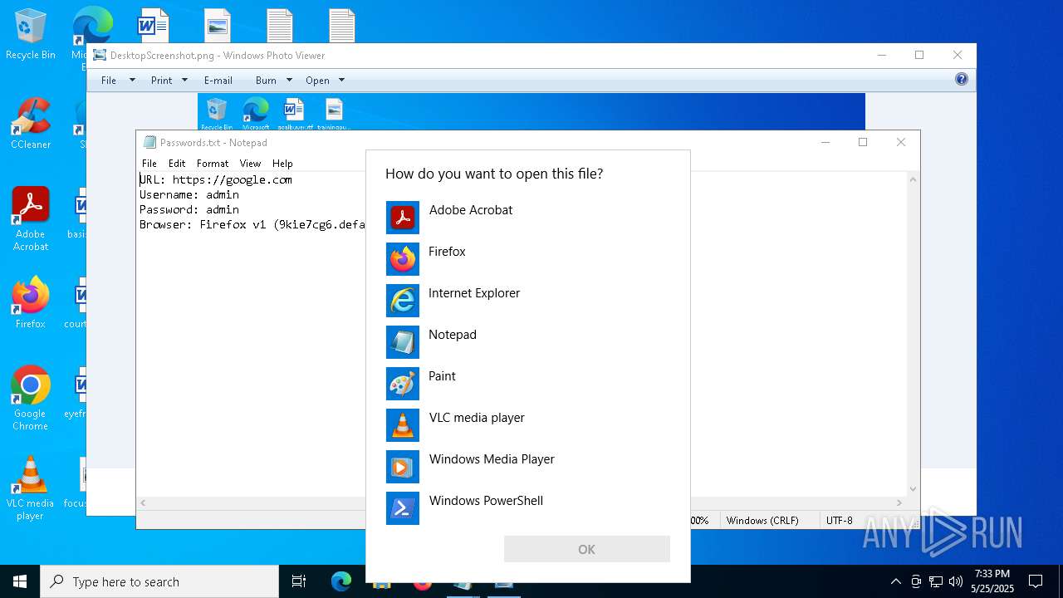This screenshot has height=598, width=1063.
Task: Click the 'Browser: Firefox v1' text line
Action: pos(252,224)
